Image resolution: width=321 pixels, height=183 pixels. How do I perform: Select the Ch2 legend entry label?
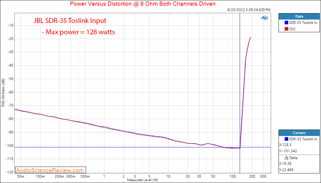(x=292, y=29)
